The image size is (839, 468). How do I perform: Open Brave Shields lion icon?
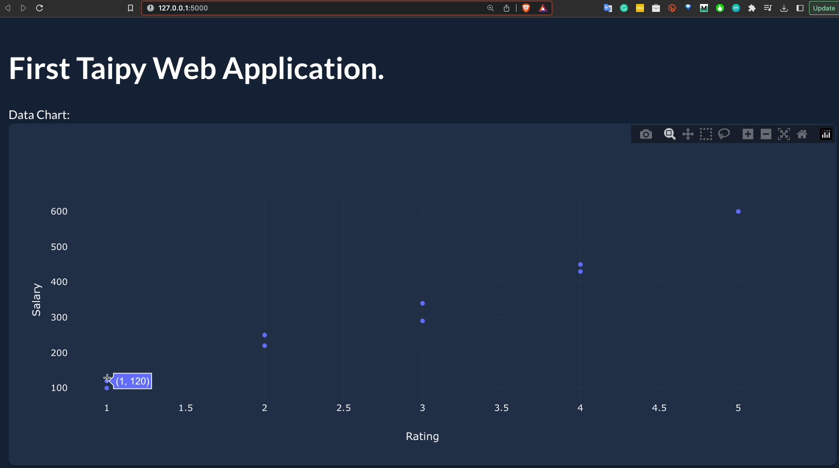pyautogui.click(x=526, y=8)
